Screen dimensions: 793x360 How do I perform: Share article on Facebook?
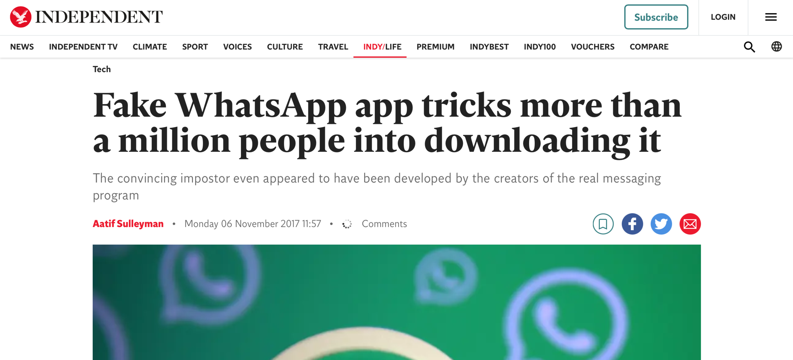pos(632,224)
